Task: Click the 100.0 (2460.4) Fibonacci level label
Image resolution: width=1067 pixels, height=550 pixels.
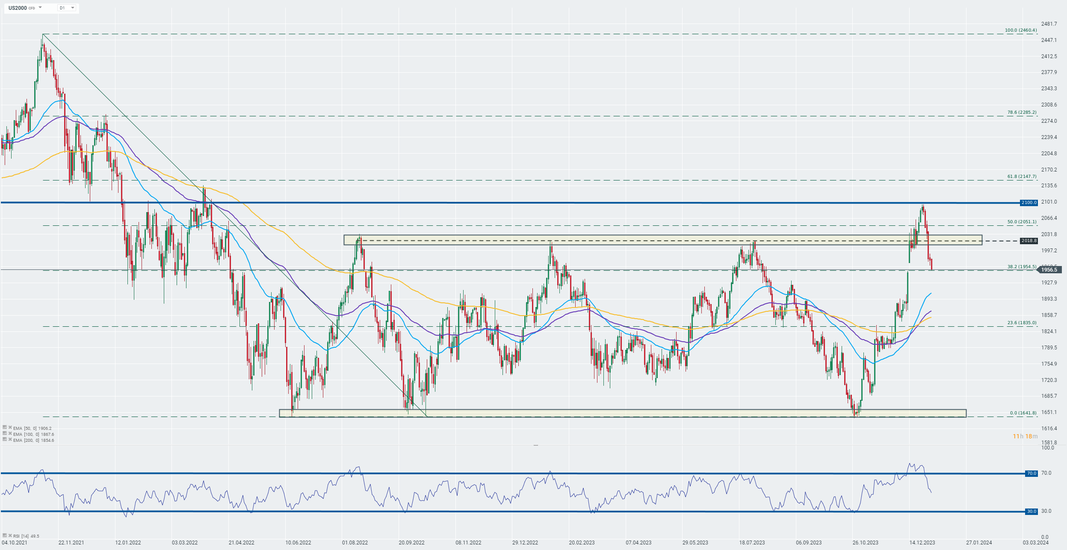Action: pyautogui.click(x=1020, y=30)
